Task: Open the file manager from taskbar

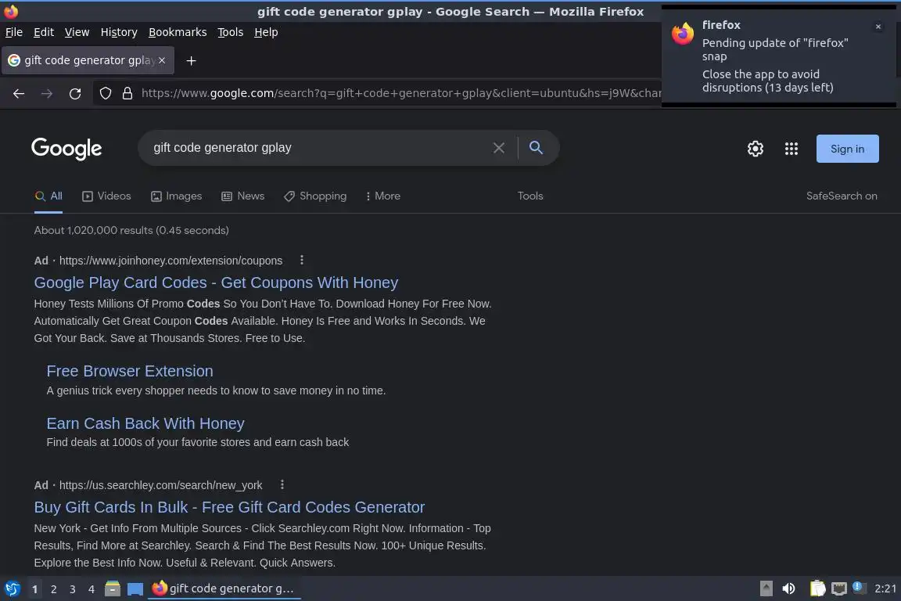Action: 113,588
